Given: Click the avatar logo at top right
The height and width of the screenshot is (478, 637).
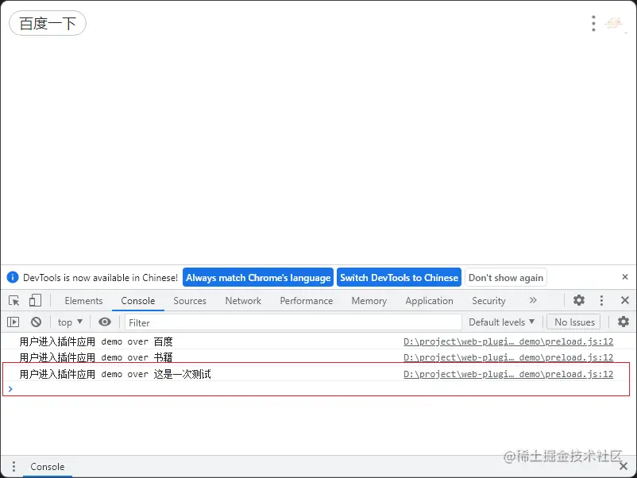Looking at the screenshot, I should (613, 23).
